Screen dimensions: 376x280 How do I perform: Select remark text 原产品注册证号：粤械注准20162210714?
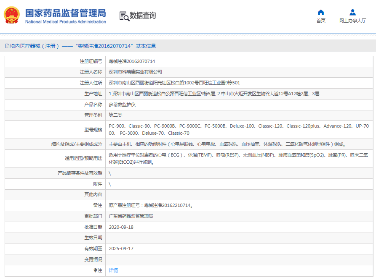click(x=151, y=205)
